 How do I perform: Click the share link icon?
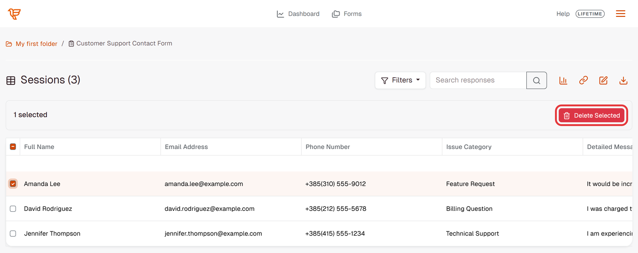(x=584, y=81)
